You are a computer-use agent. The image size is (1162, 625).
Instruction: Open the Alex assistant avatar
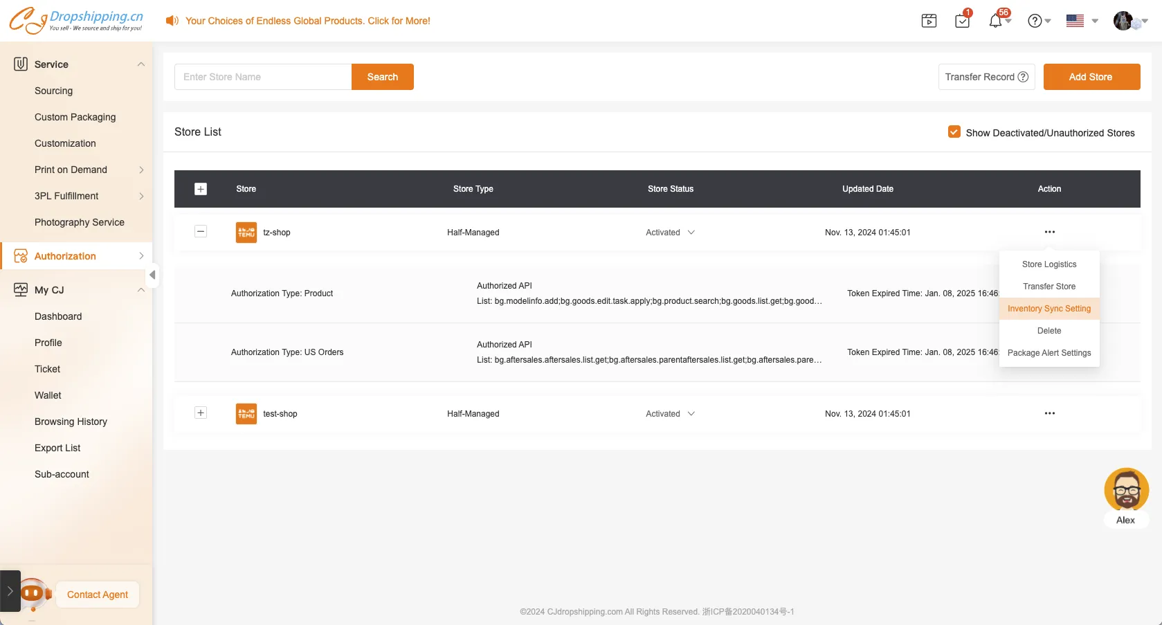coord(1126,490)
